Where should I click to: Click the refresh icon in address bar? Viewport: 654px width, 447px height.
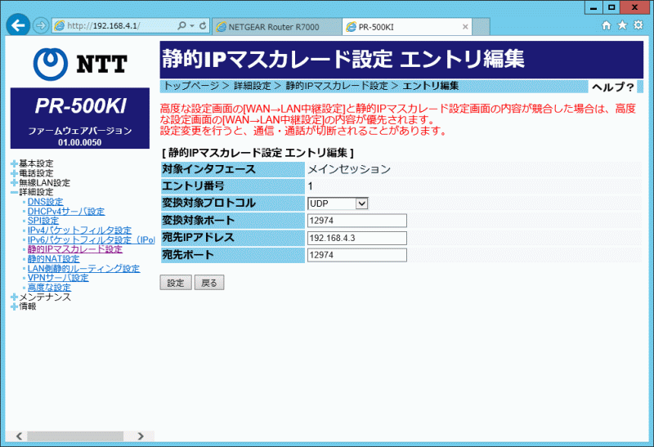point(203,26)
